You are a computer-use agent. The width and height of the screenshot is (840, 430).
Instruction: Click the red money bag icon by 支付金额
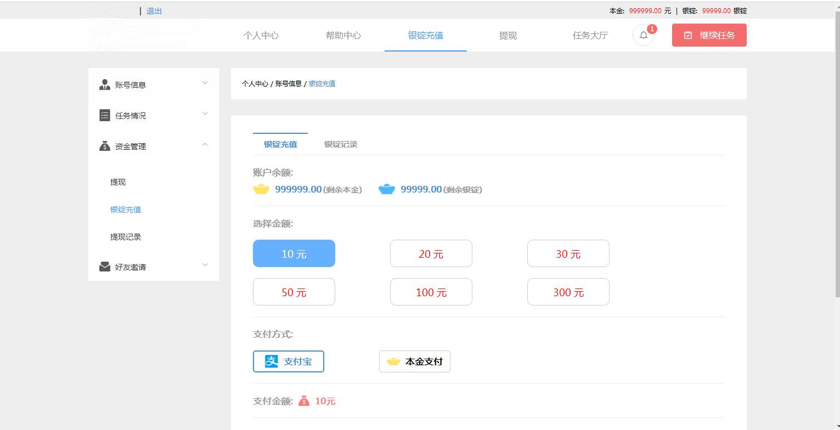pos(304,401)
